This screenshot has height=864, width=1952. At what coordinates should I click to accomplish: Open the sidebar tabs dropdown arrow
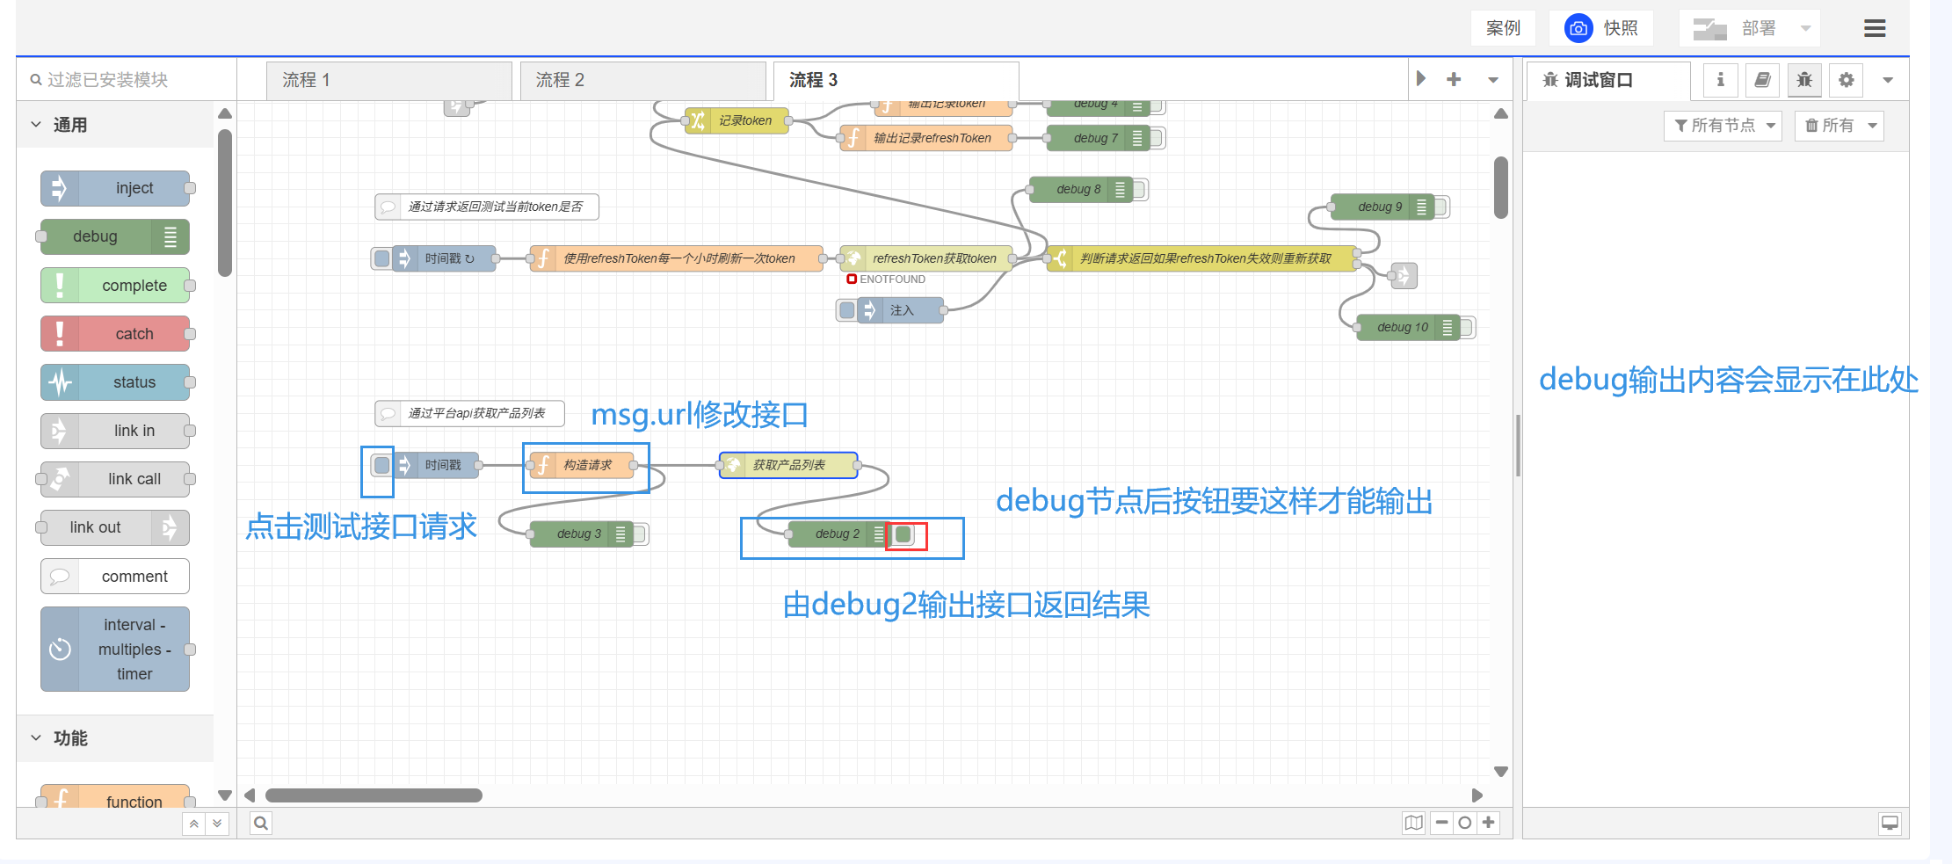pyautogui.click(x=1887, y=80)
